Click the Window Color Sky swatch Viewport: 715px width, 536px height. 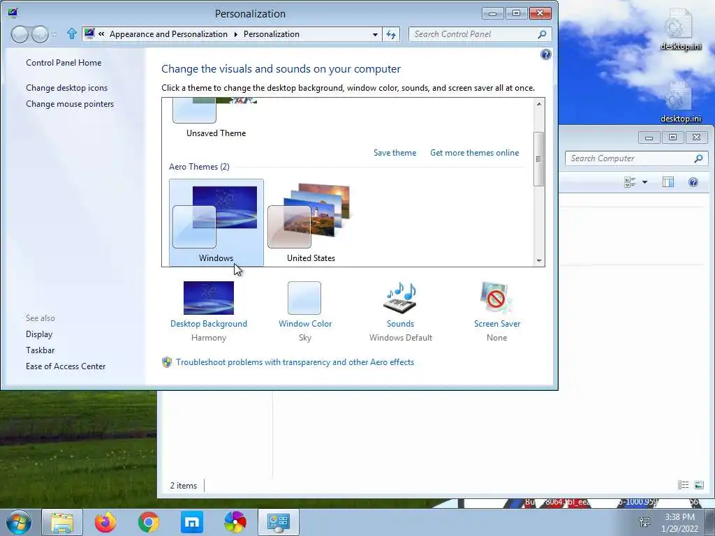[x=304, y=298]
